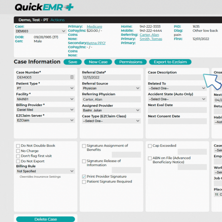Uncheck Print Provider Signature
This screenshot has width=222, height=222.
pos(84,177)
